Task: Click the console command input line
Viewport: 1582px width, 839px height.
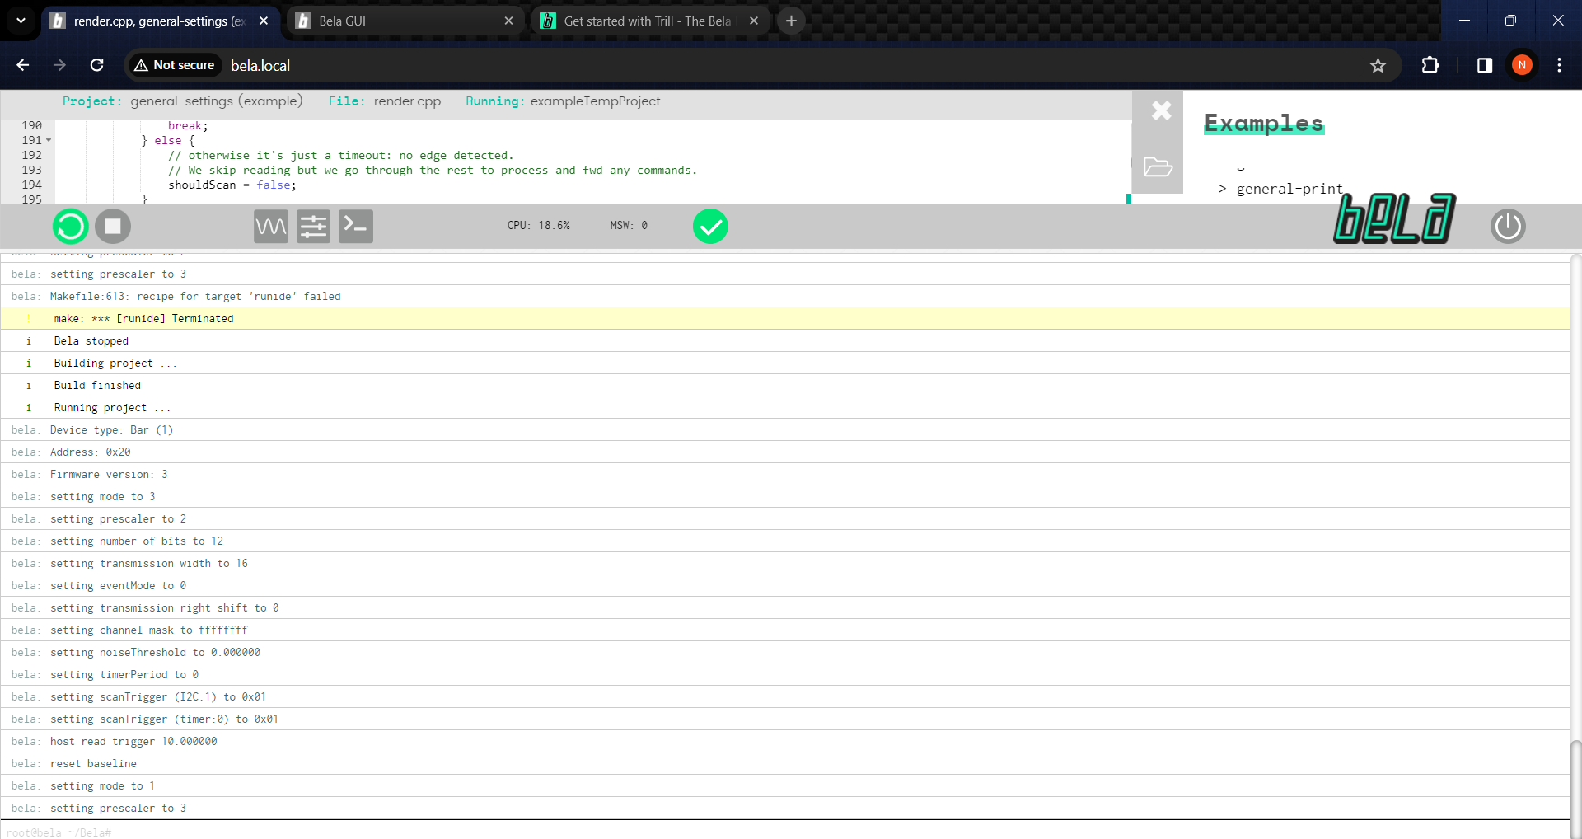Action: click(x=742, y=832)
